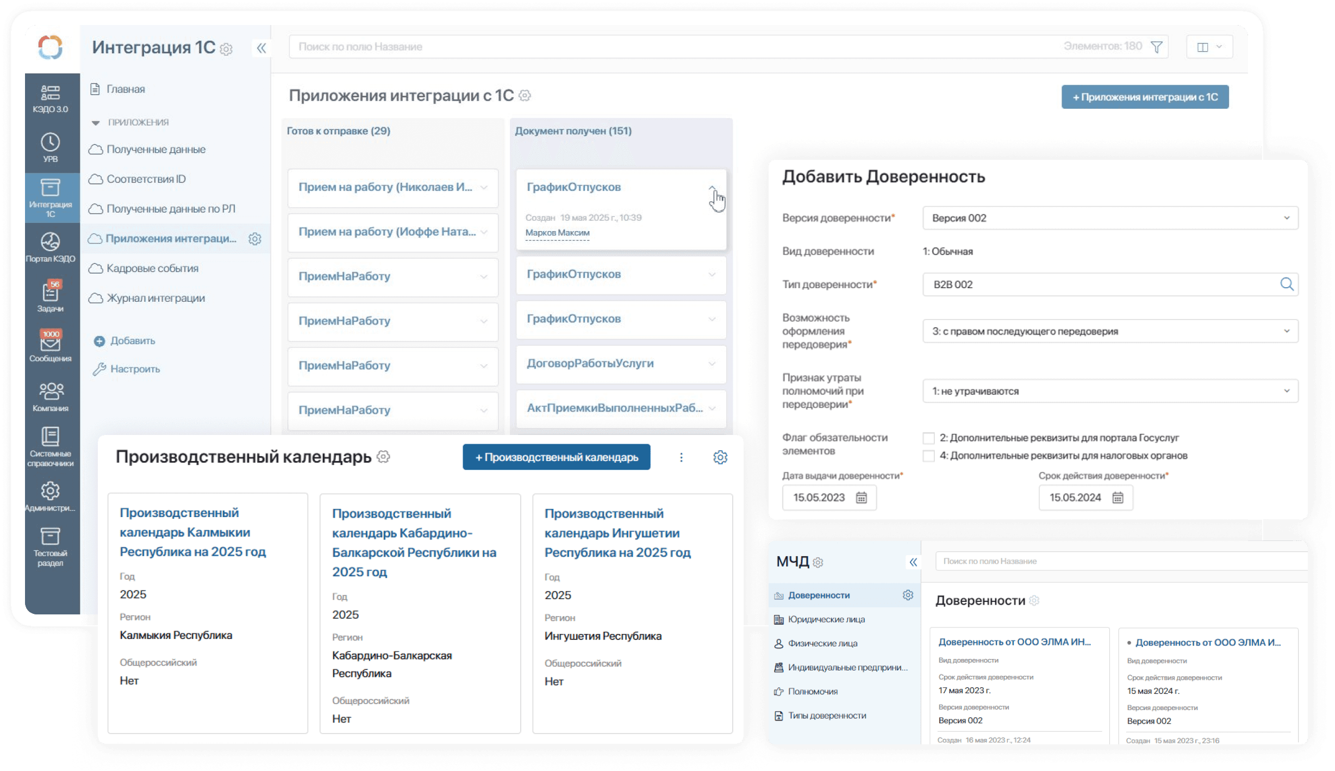Open Сообщения mail icon
The width and height of the screenshot is (1335, 771).
pos(50,343)
